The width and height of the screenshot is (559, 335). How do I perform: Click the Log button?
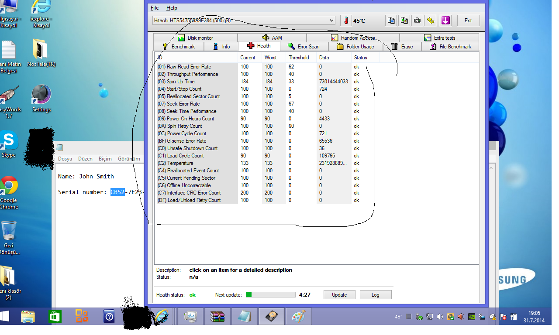click(x=376, y=295)
